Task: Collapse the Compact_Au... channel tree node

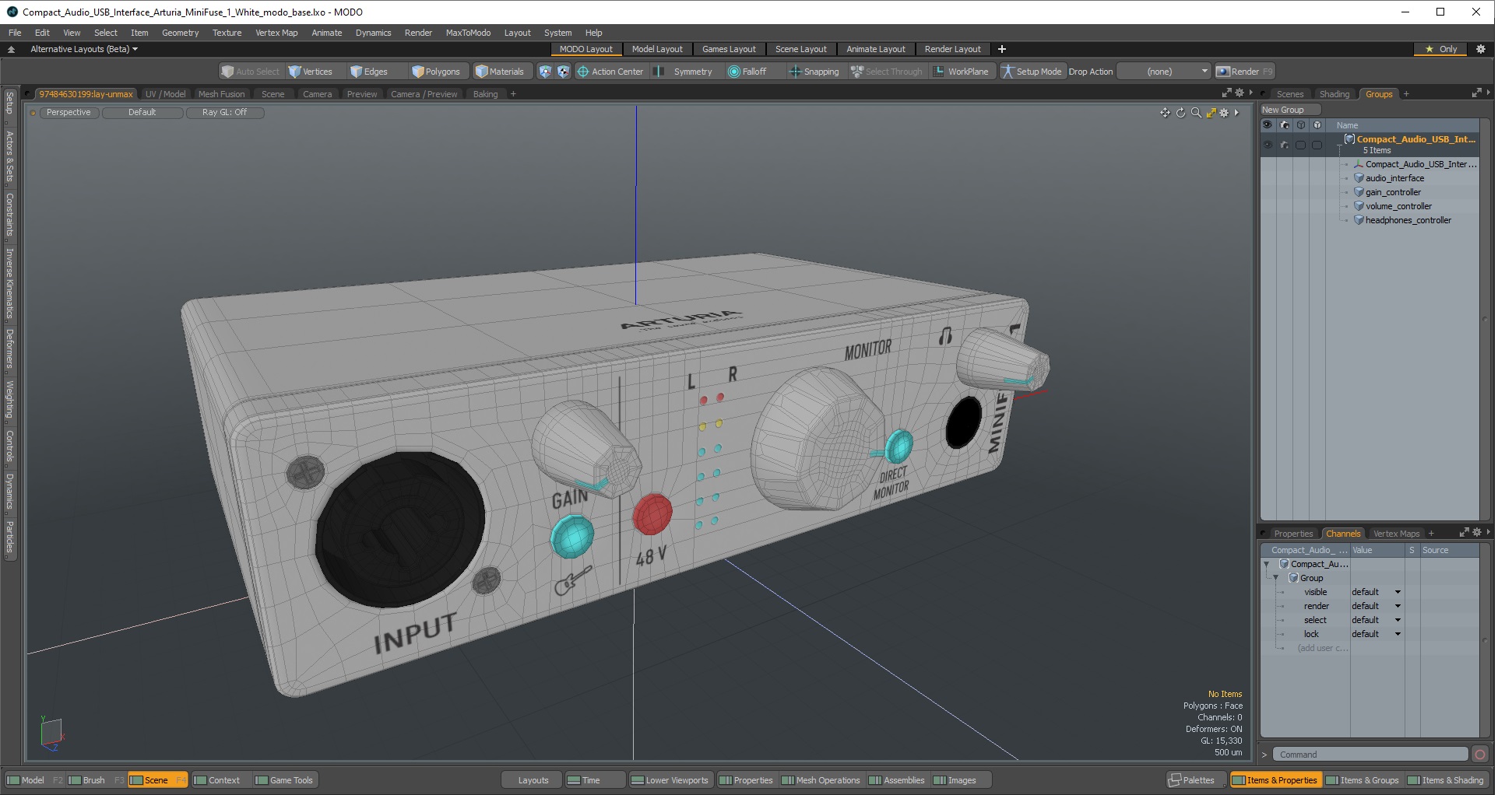Action: click(x=1267, y=564)
